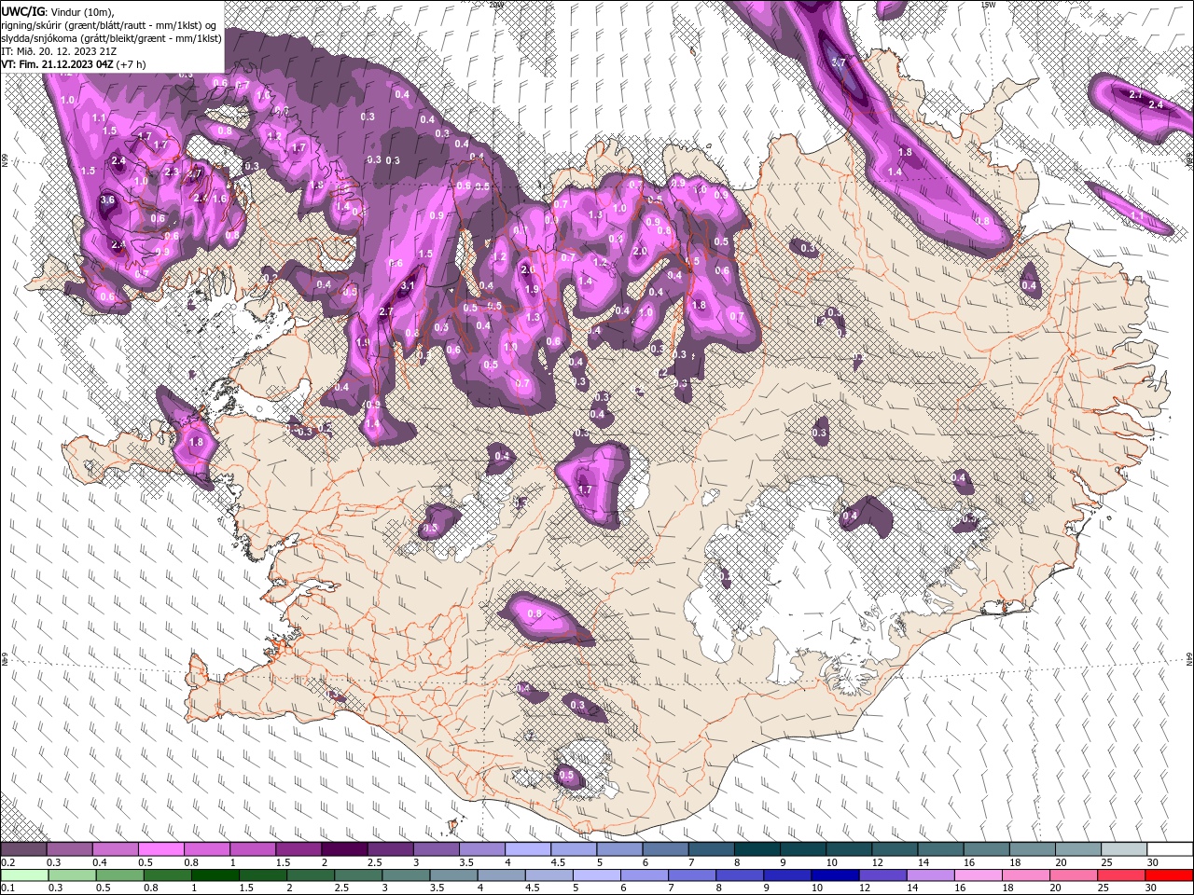Click snow legend swatch between 4 and 4.5

point(528,849)
